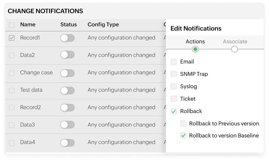This screenshot has height=161, width=269.
Task: Switch on the Record2 toggle
Action: pyautogui.click(x=67, y=108)
